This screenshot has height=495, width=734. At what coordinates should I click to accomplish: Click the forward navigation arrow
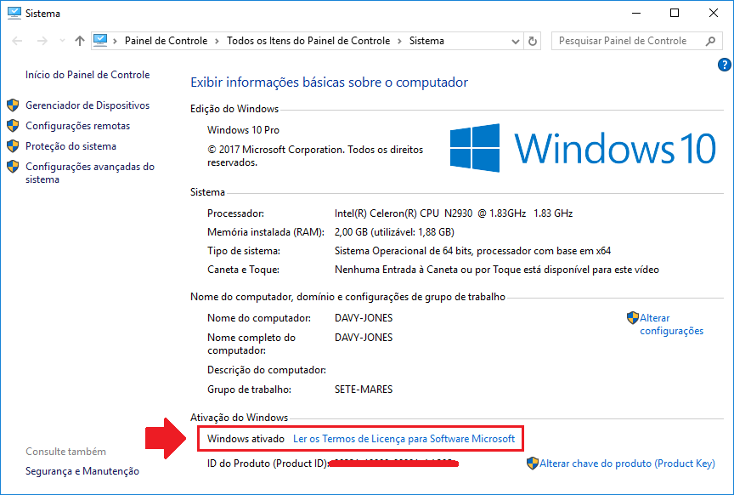click(42, 41)
